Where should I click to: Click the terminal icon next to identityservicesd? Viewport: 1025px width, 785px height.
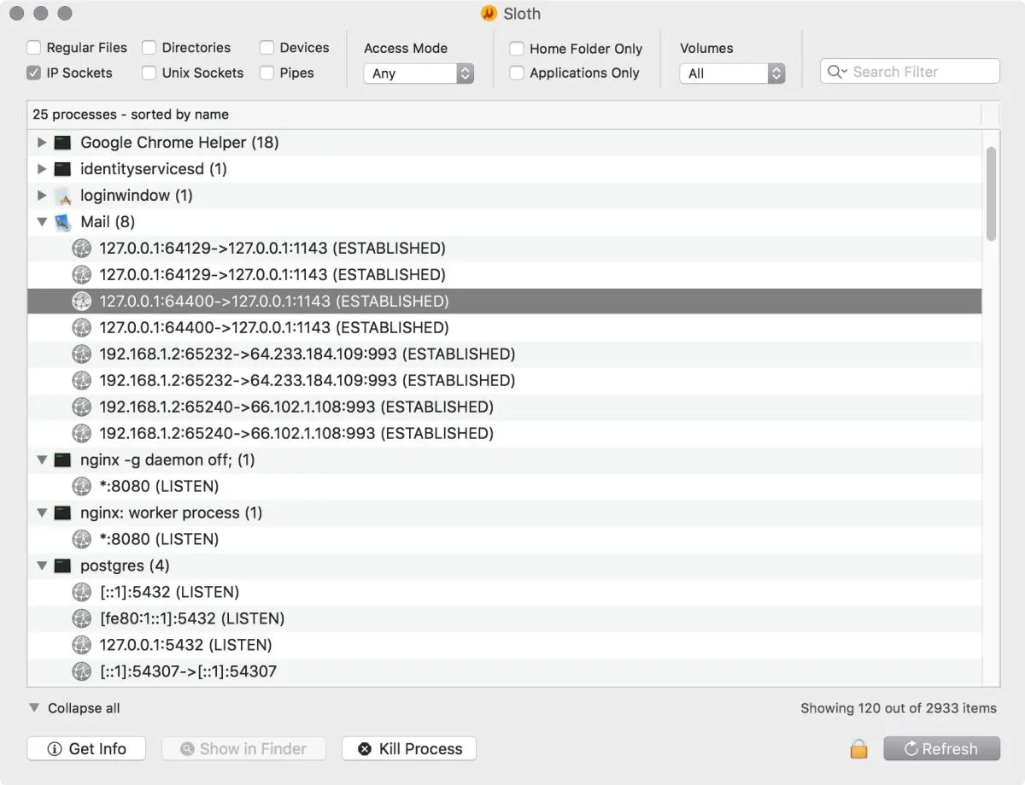62,169
